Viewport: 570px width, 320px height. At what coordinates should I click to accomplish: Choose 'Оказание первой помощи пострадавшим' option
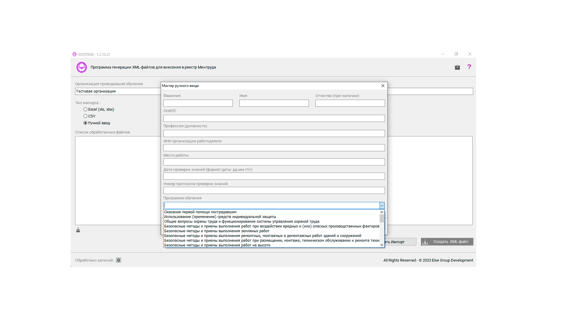(271, 212)
